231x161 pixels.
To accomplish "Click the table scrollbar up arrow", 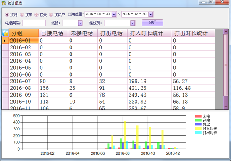I will 226,31.
